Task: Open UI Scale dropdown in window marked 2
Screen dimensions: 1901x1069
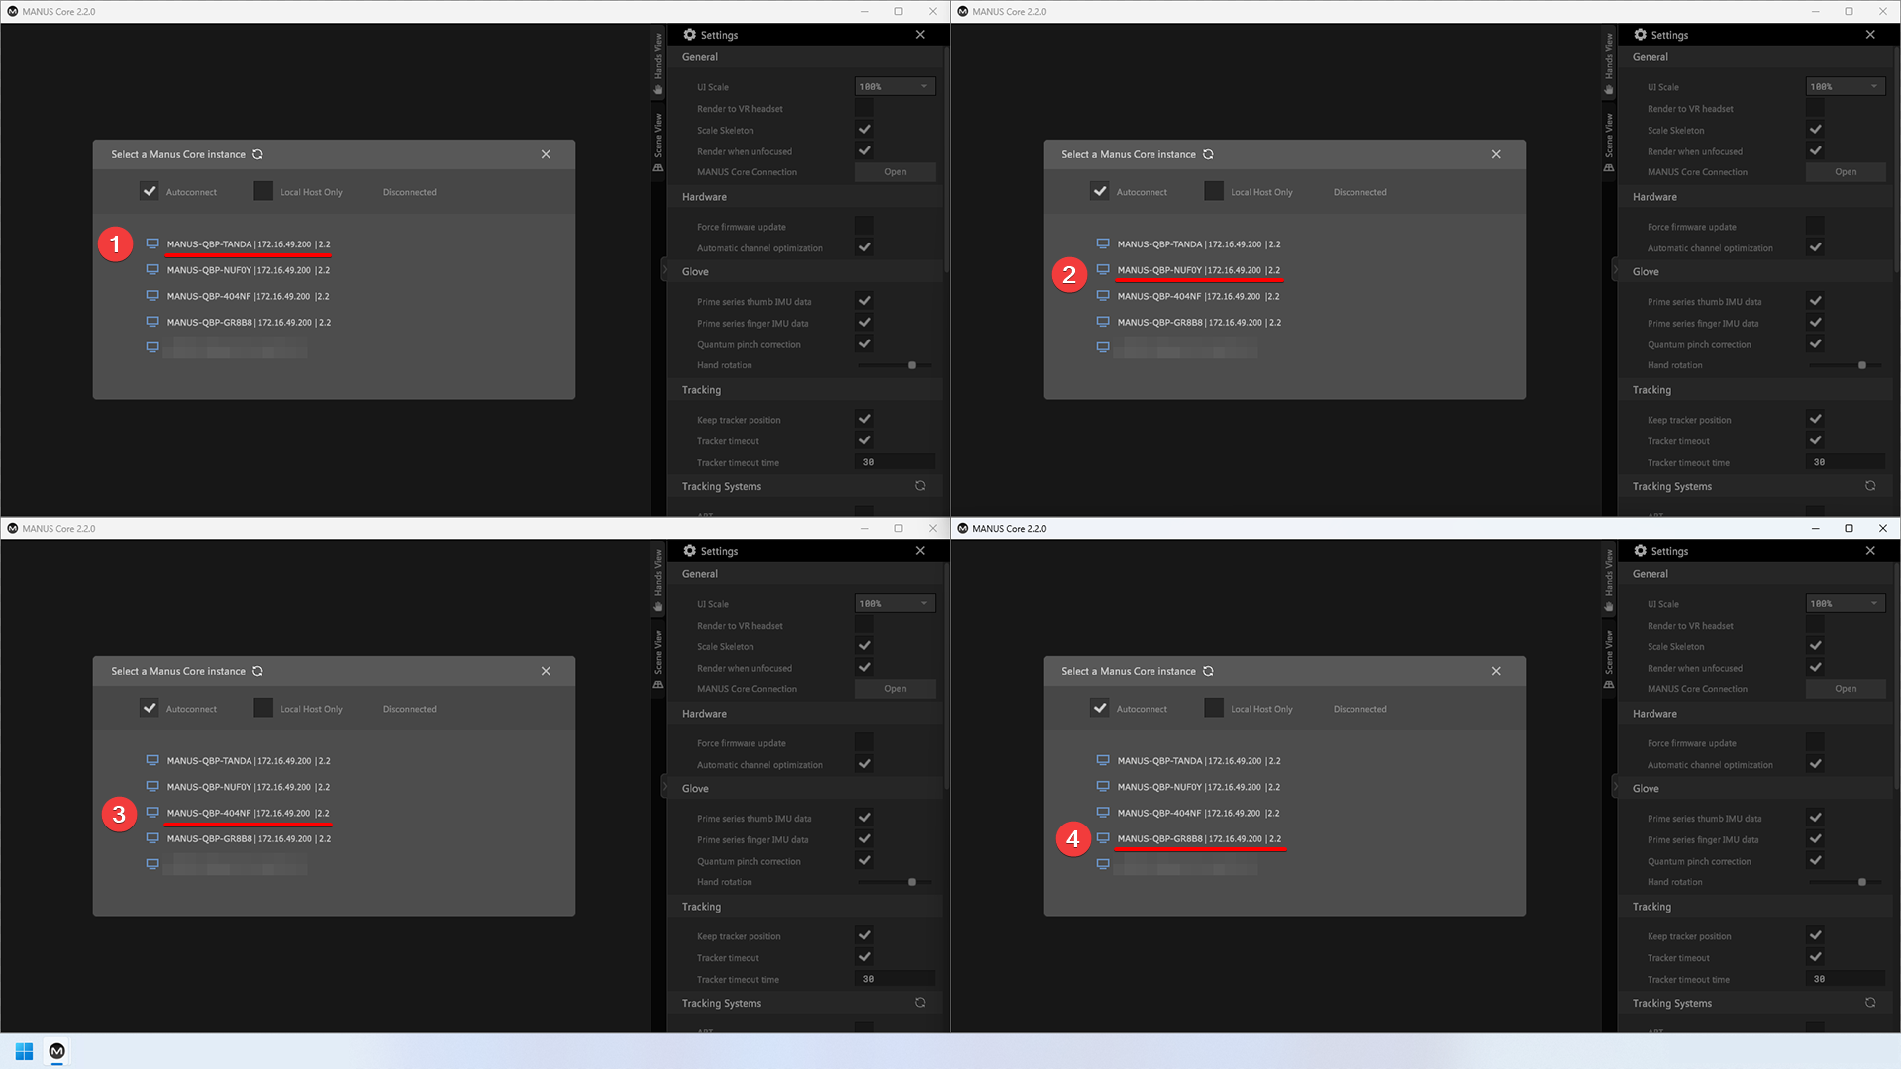Action: coord(1846,86)
